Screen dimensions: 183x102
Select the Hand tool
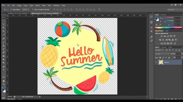click(x=4, y=81)
